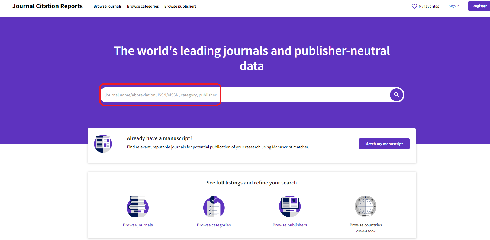Click the checklist Browse categories icon
This screenshot has width=490, height=240.
pyautogui.click(x=214, y=206)
